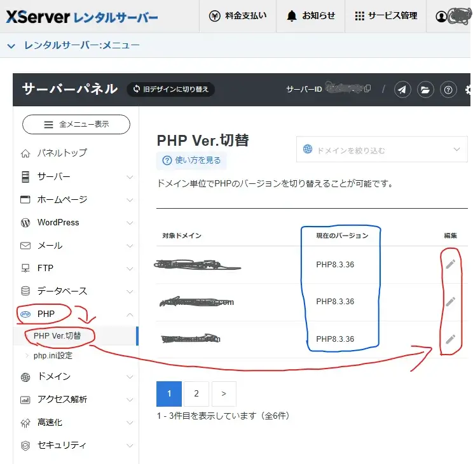473x464 pixels.
Task: Click the globe icon beside ドメイン menu
Action: pos(25,377)
